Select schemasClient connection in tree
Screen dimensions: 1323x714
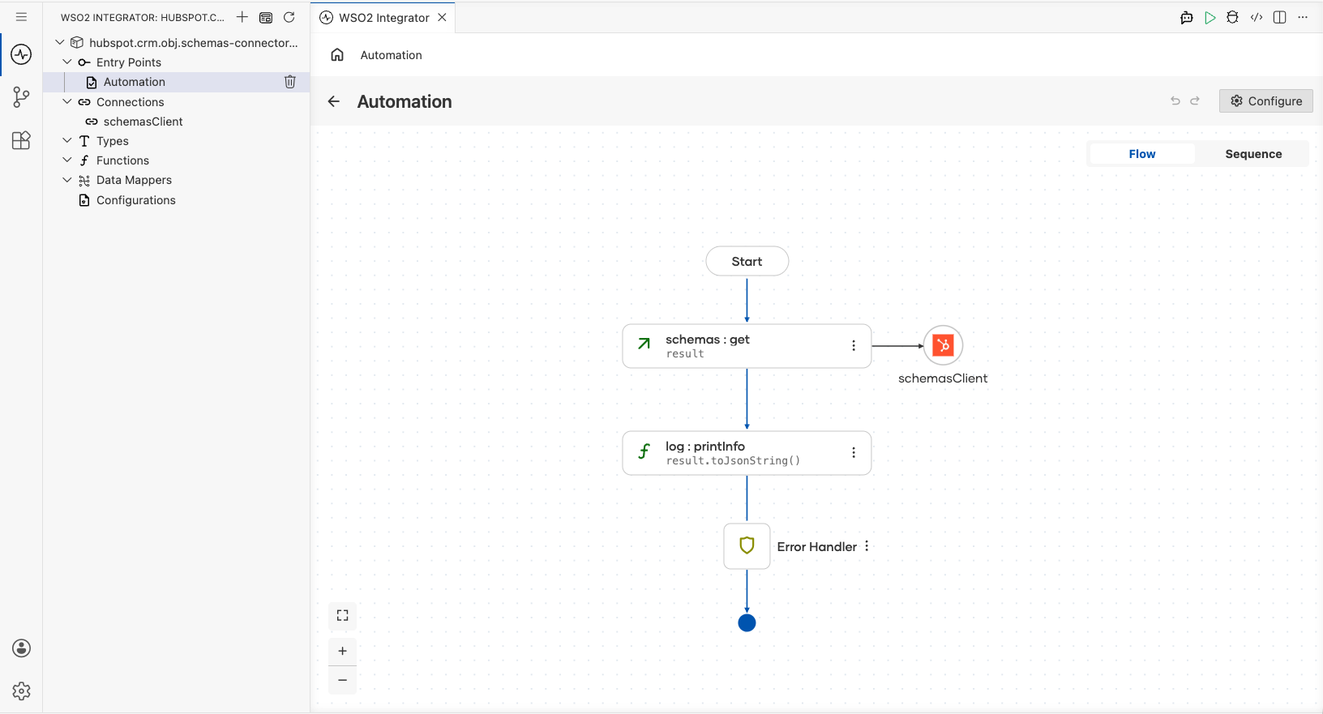(176, 122)
